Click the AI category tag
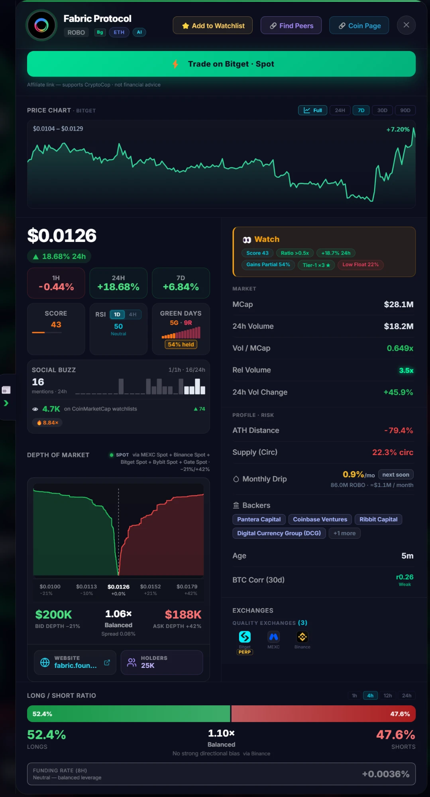This screenshot has width=430, height=797. (x=139, y=32)
